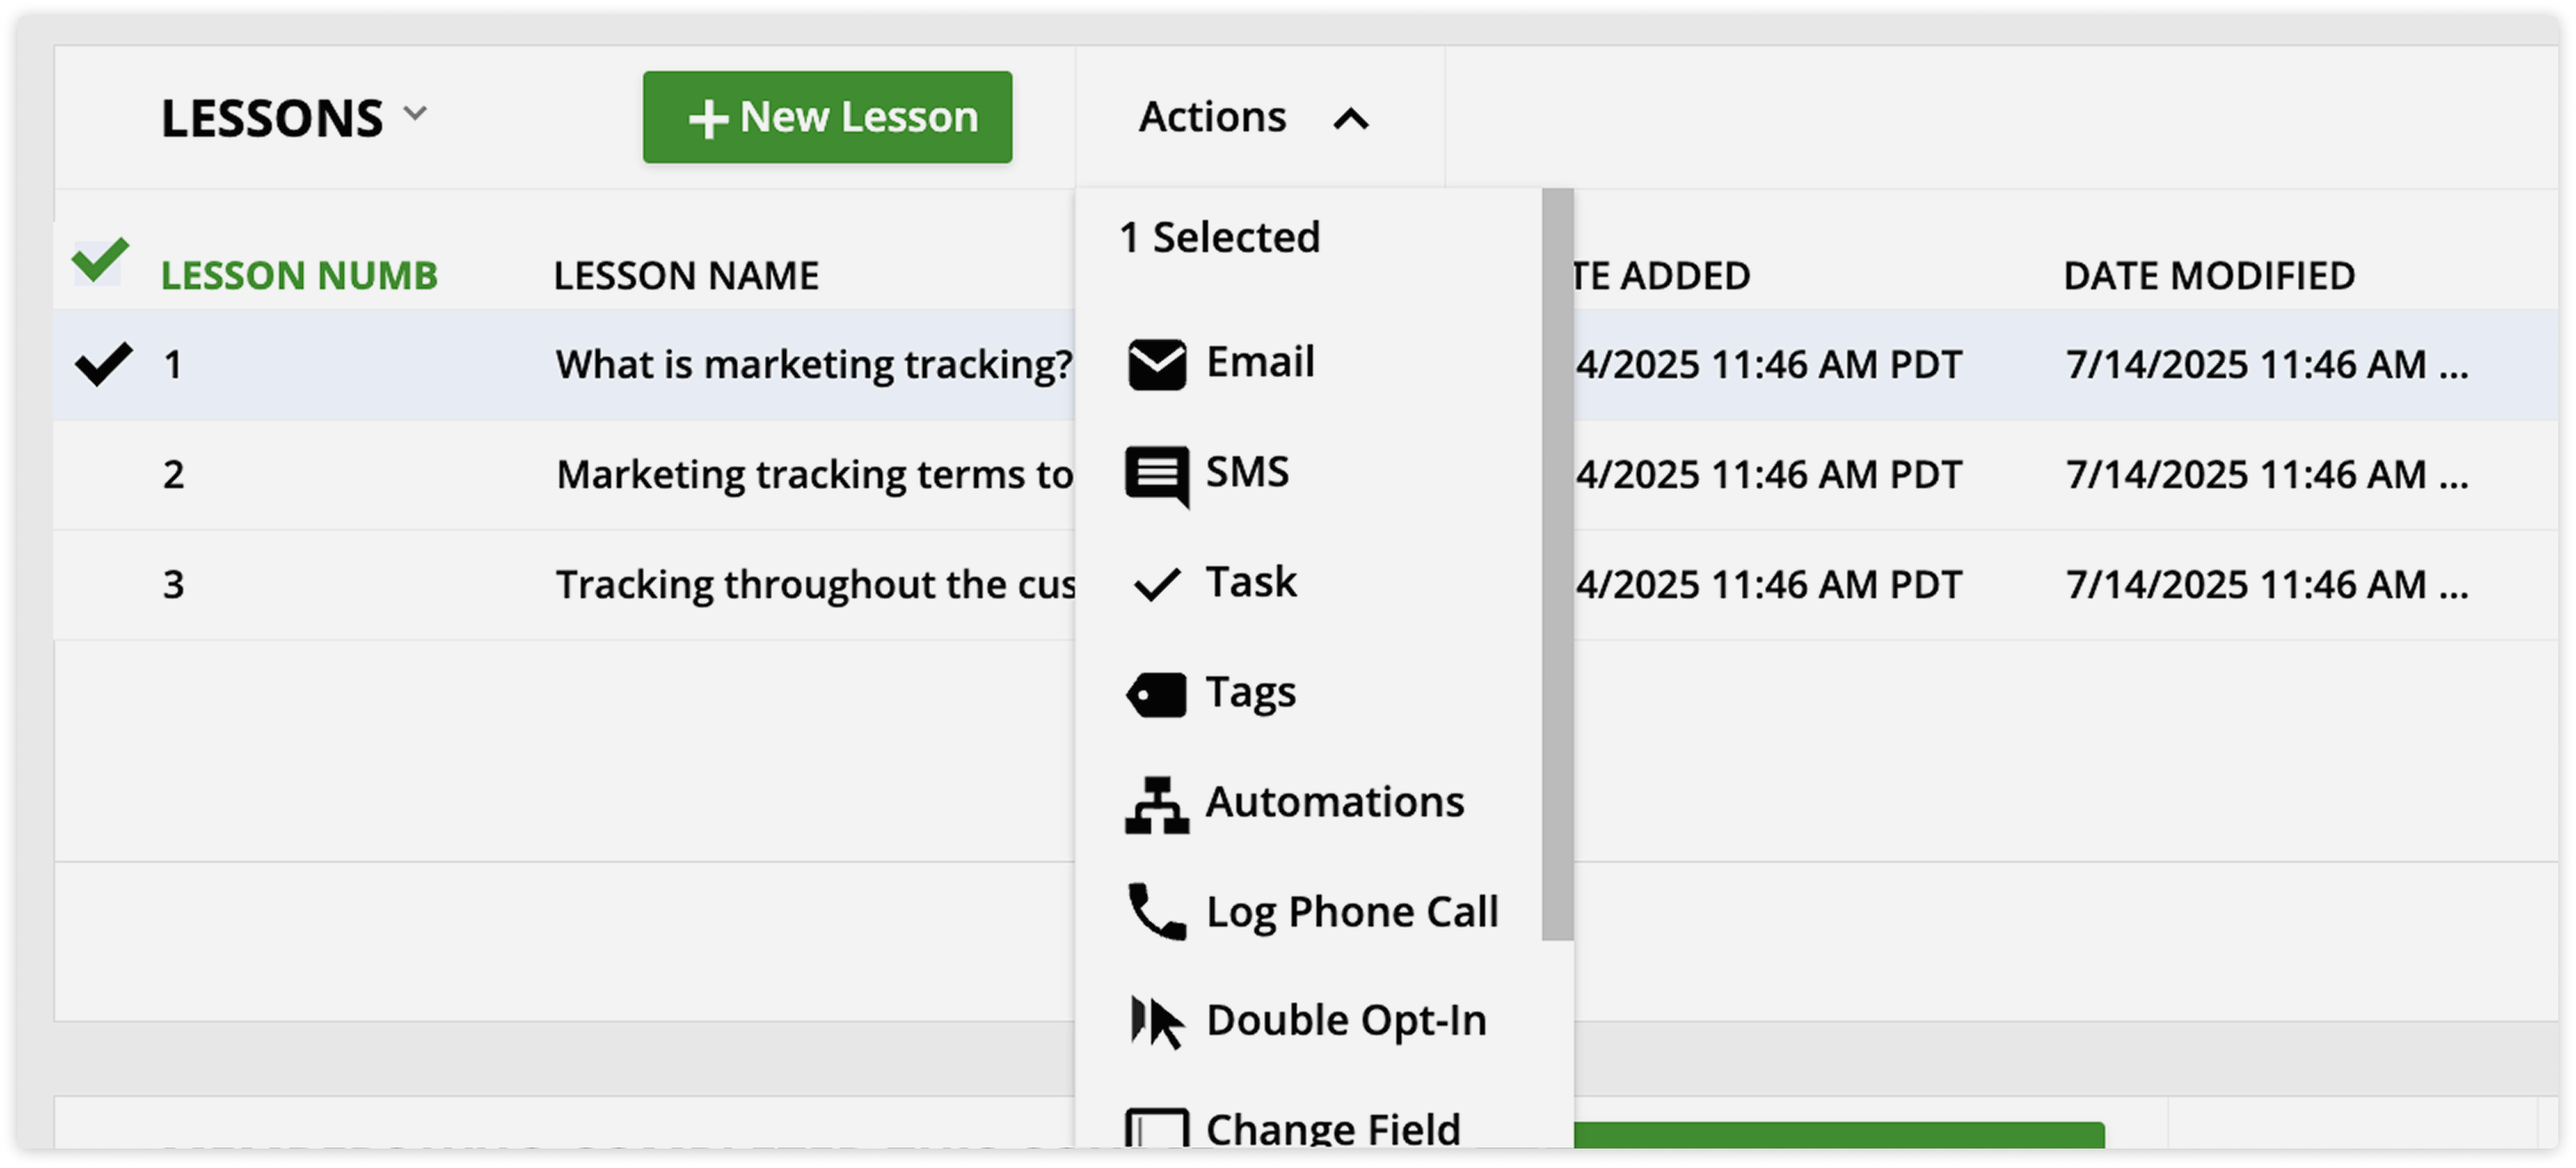Choose Task from Actions menu
Image resolution: width=2576 pixels, height=1168 pixels.
click(1309, 582)
